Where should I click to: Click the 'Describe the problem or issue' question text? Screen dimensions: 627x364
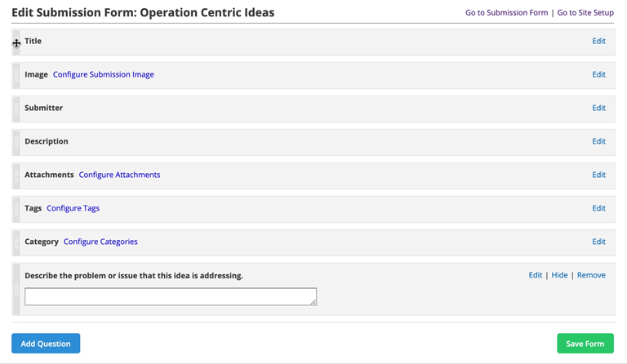134,275
